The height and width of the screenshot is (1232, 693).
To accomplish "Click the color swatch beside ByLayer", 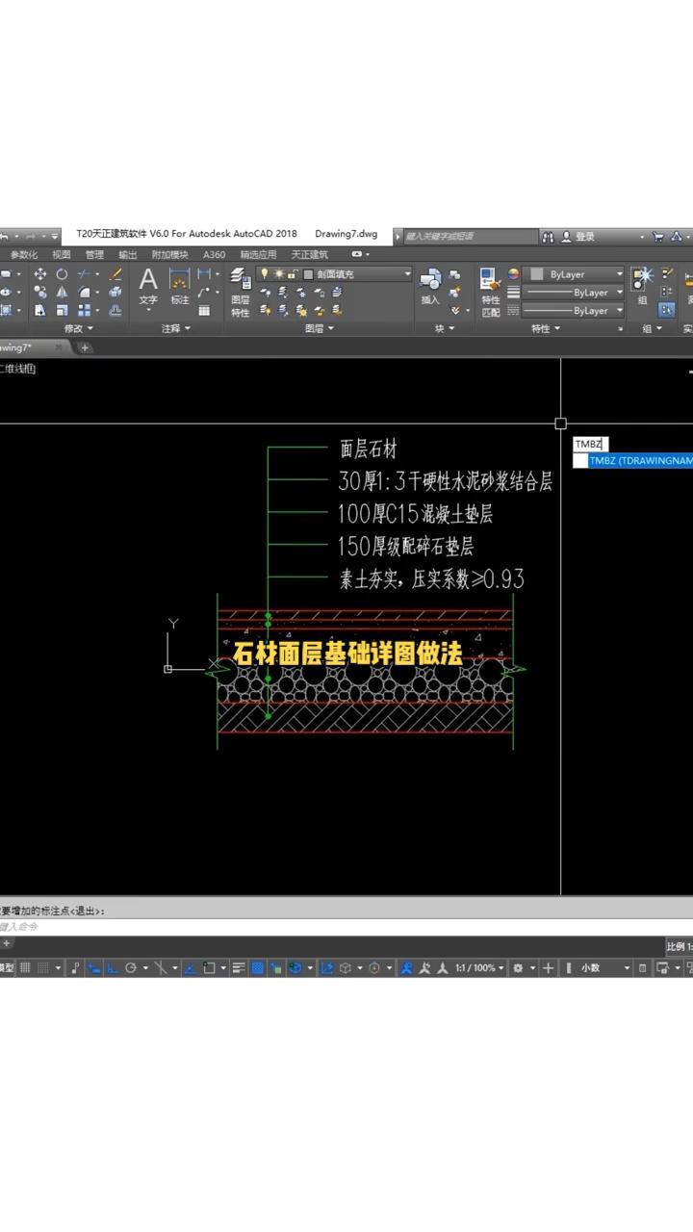I will 537,274.
